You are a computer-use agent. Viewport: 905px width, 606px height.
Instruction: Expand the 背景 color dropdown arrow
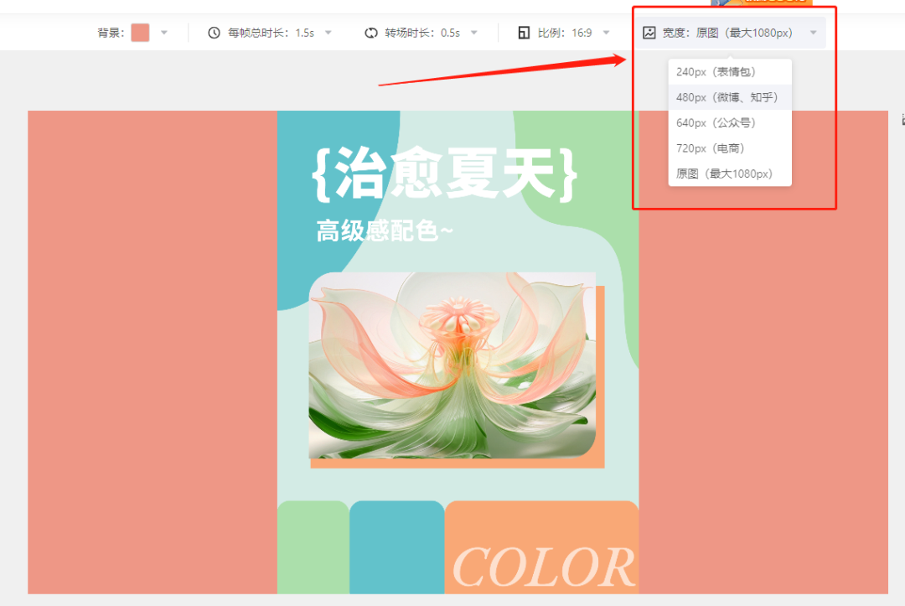(x=164, y=33)
